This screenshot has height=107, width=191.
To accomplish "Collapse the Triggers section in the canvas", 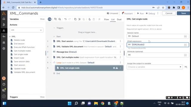I will coord(54,28).
